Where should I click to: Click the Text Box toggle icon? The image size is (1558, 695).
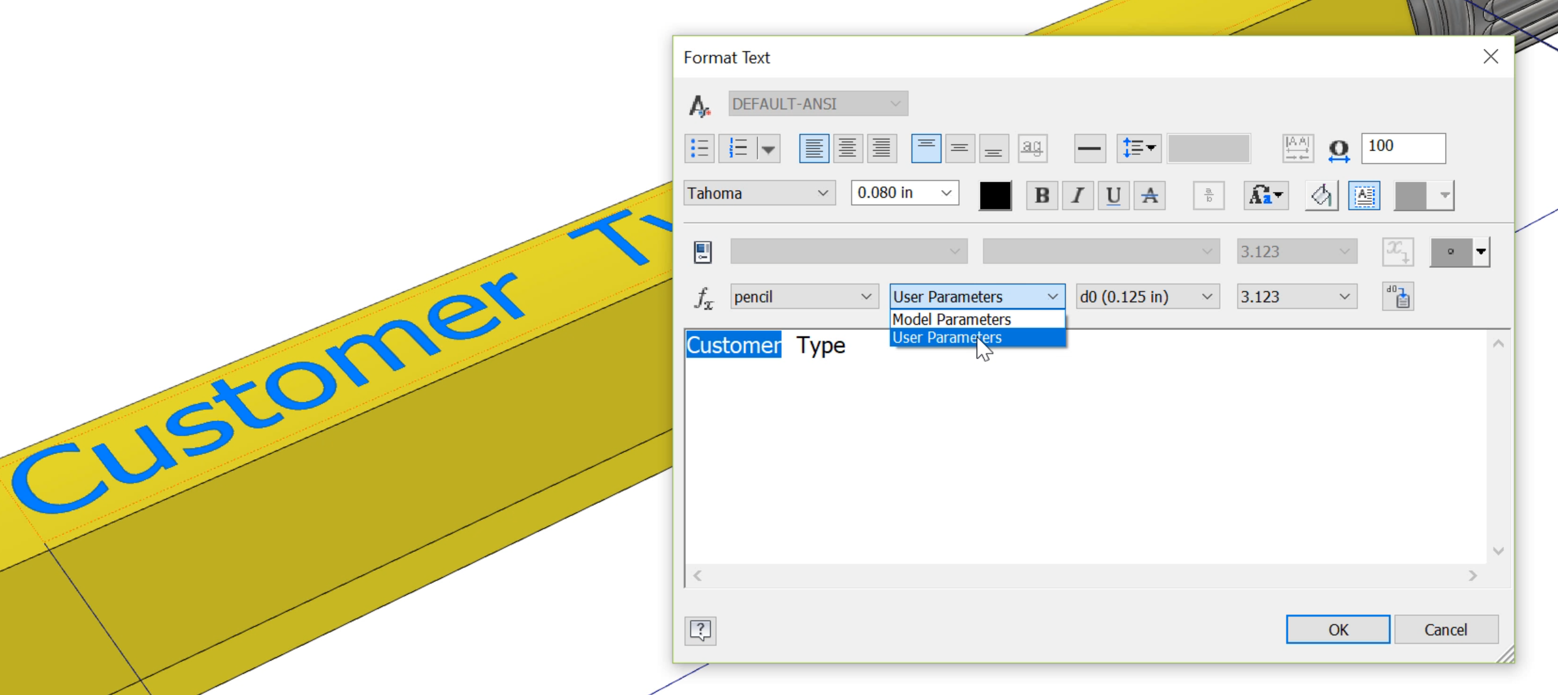tap(1363, 196)
